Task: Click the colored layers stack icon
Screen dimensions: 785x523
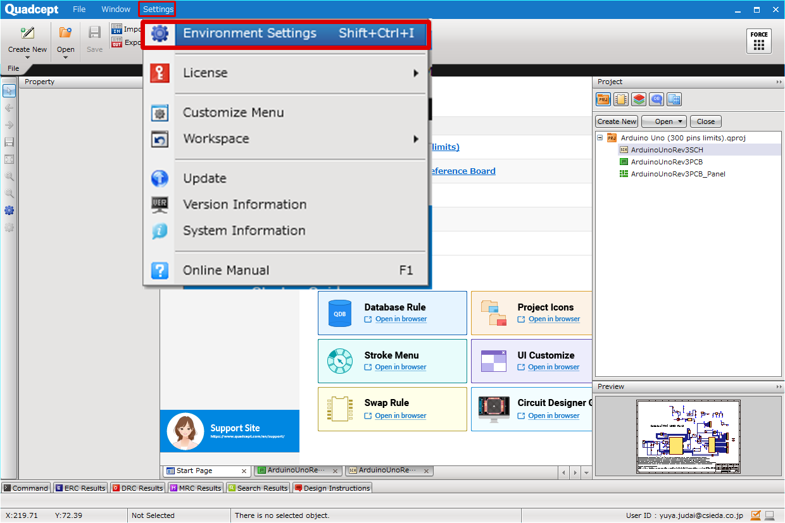Action: tap(639, 99)
